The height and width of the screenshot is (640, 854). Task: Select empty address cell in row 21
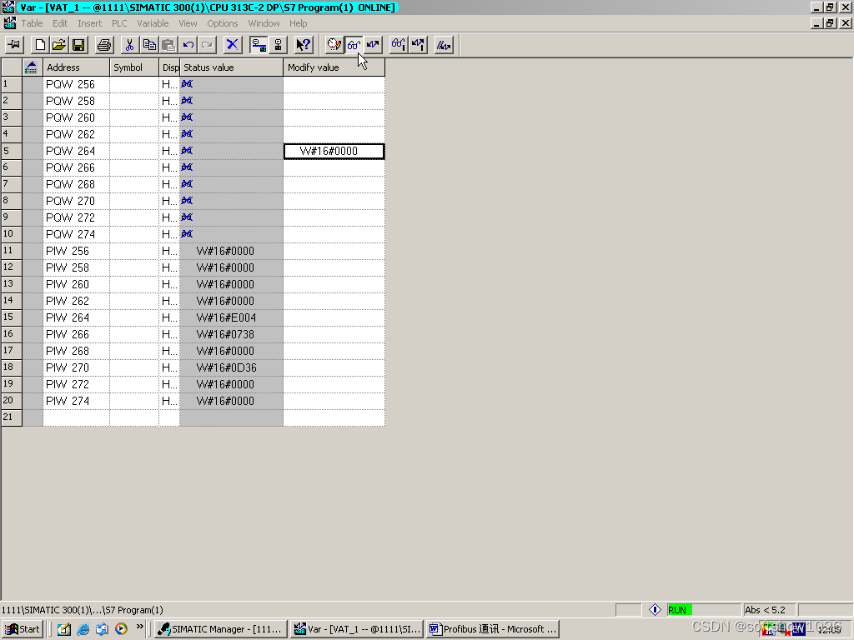click(x=76, y=417)
